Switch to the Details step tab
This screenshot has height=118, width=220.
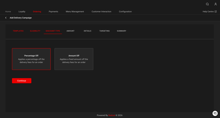pos(87,31)
